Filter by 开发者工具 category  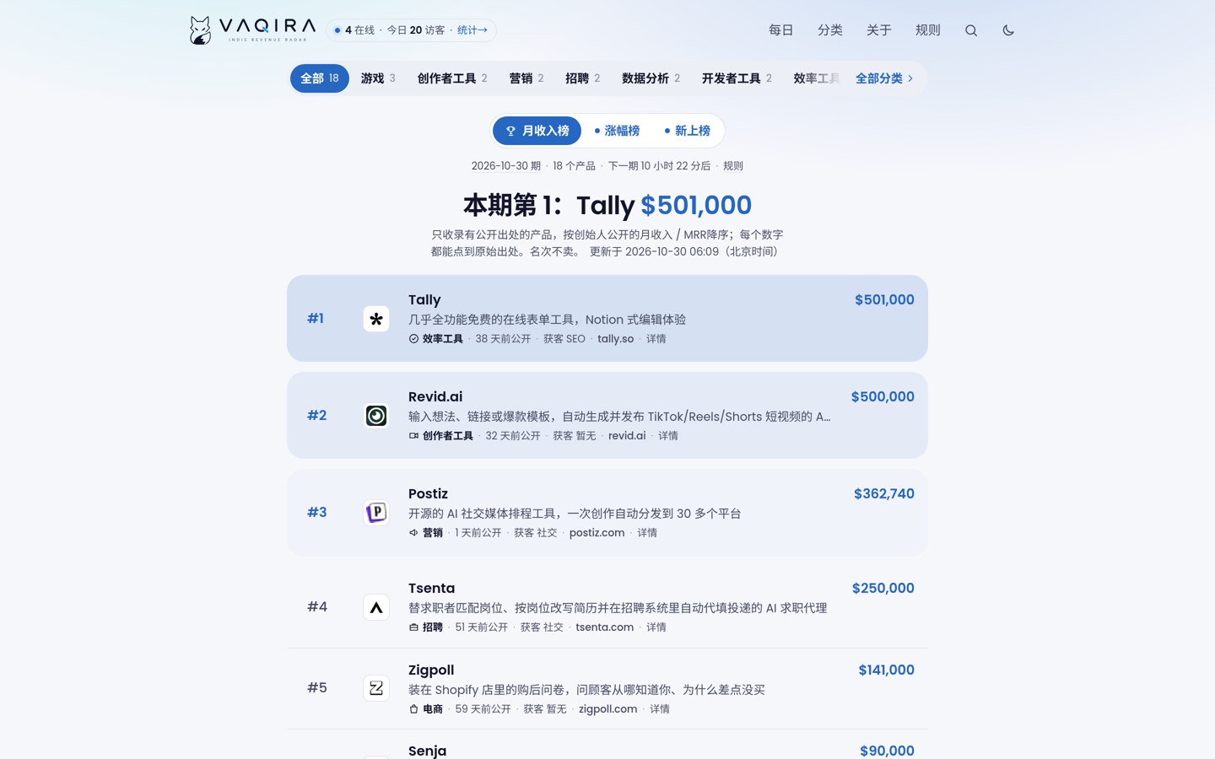click(x=737, y=78)
